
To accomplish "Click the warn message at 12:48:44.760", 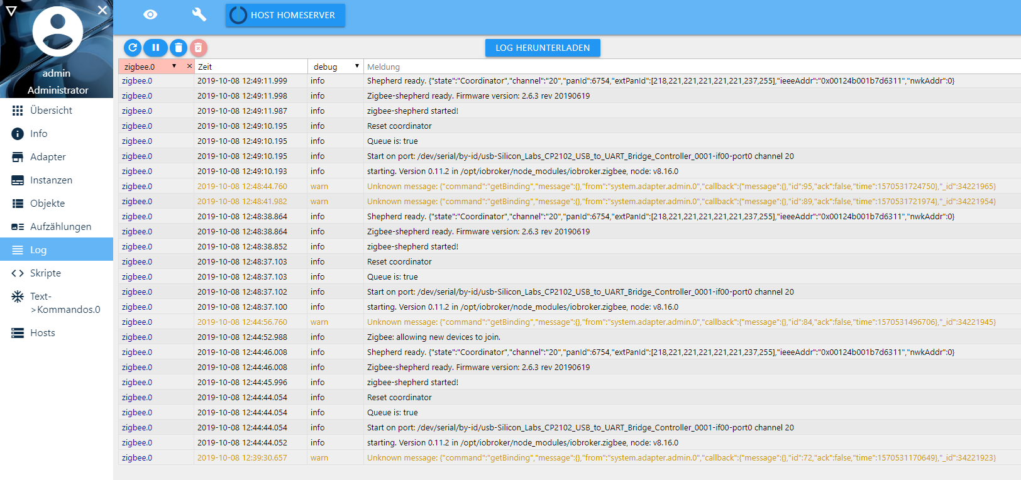I will point(682,187).
